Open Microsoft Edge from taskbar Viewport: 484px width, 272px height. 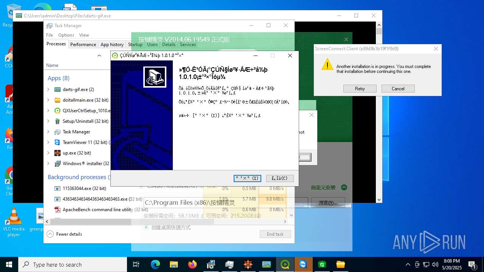coord(155,264)
